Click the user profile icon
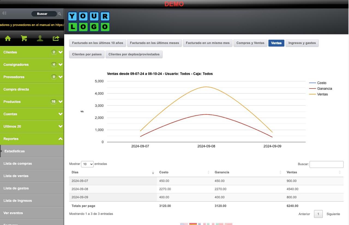The height and width of the screenshot is (225, 349). point(40,38)
